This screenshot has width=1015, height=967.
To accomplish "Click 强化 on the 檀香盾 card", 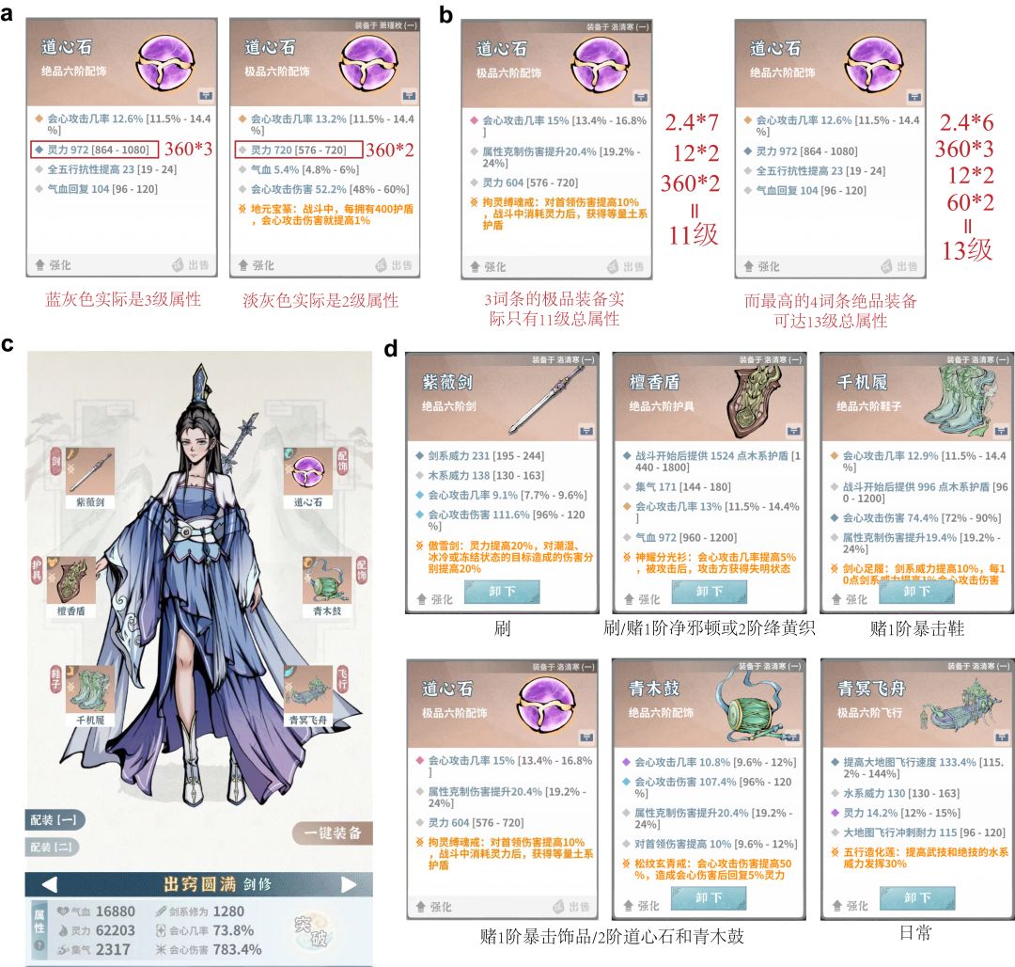I will pyautogui.click(x=643, y=600).
